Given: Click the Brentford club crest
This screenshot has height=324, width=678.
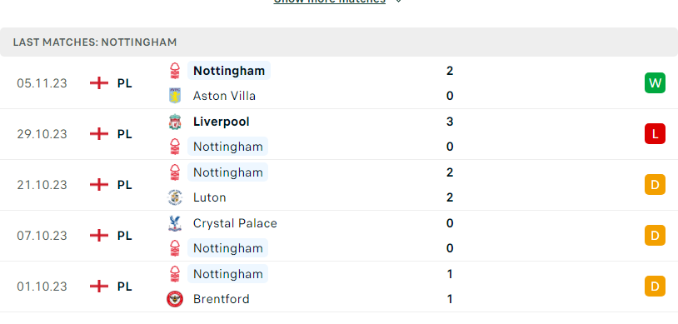Looking at the screenshot, I should 175,299.
